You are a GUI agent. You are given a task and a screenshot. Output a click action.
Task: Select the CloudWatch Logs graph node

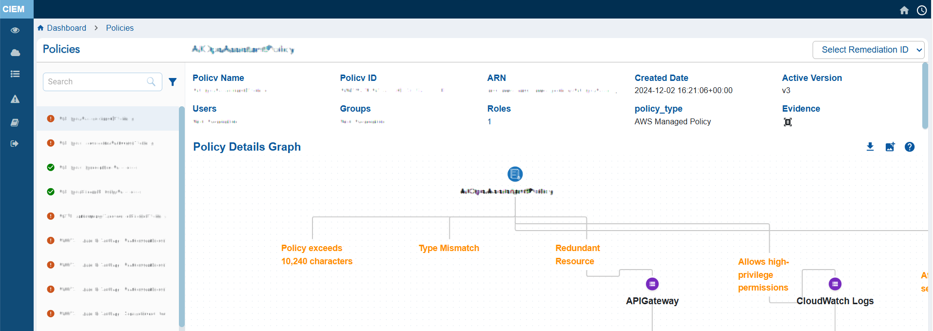tap(835, 284)
